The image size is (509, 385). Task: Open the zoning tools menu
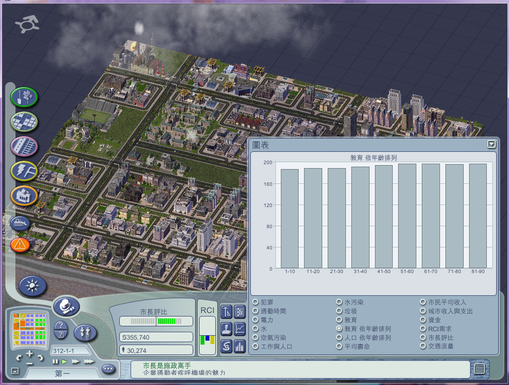click(24, 121)
